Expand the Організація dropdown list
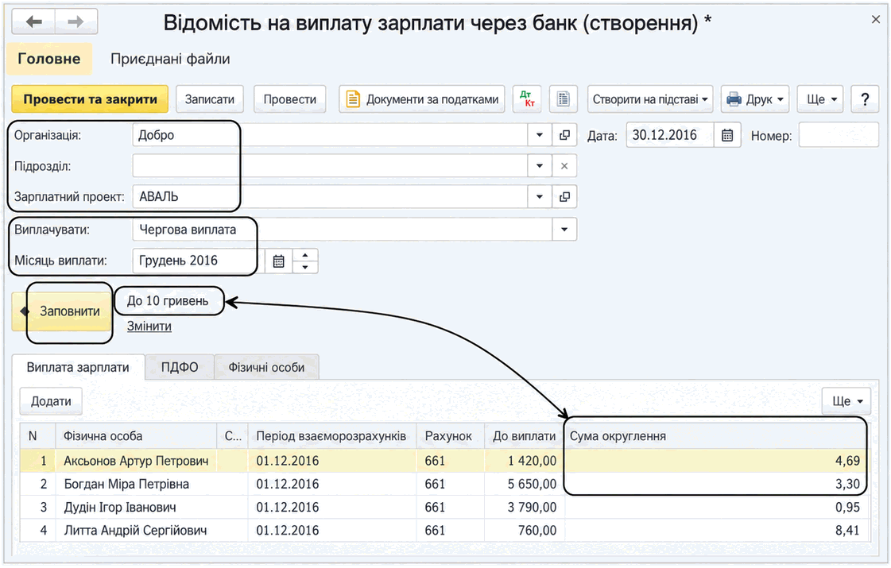This screenshot has height=568, width=891. pos(539,135)
